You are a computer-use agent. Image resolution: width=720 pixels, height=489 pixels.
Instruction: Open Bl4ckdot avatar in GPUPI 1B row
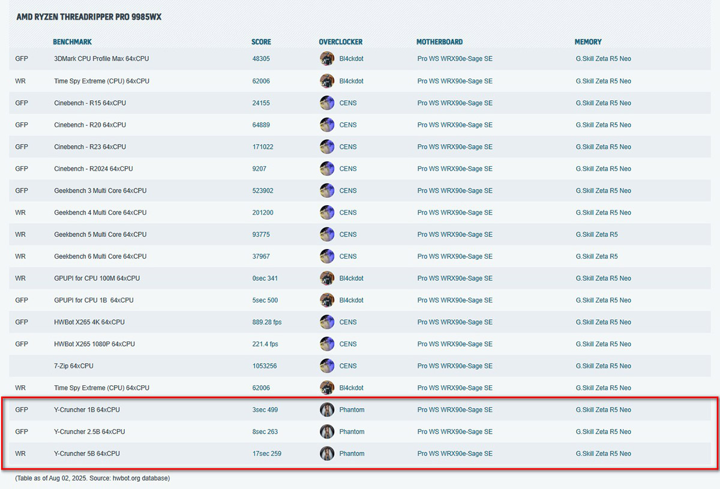(x=327, y=300)
